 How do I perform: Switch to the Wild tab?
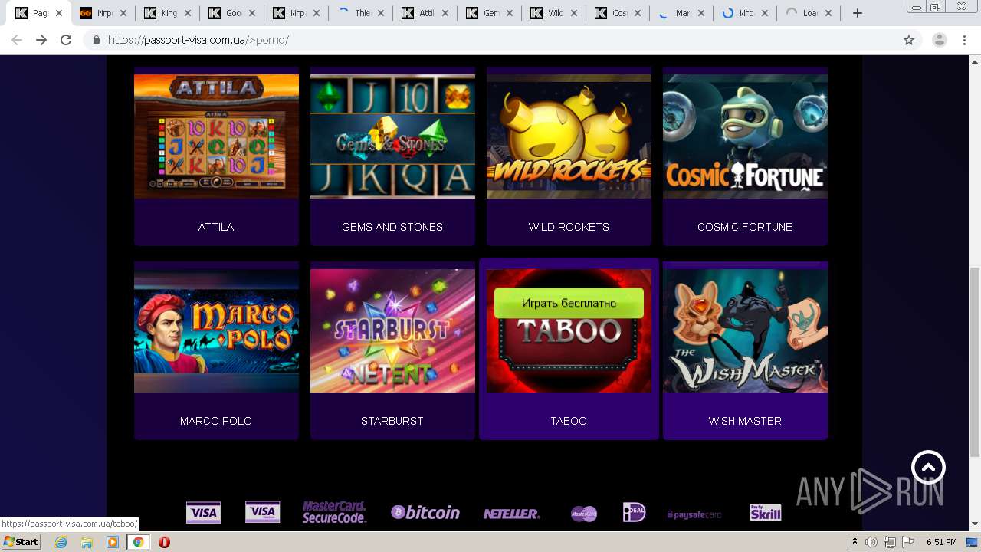point(555,13)
